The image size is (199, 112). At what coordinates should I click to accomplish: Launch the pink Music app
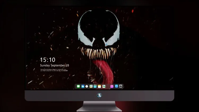[112, 86]
